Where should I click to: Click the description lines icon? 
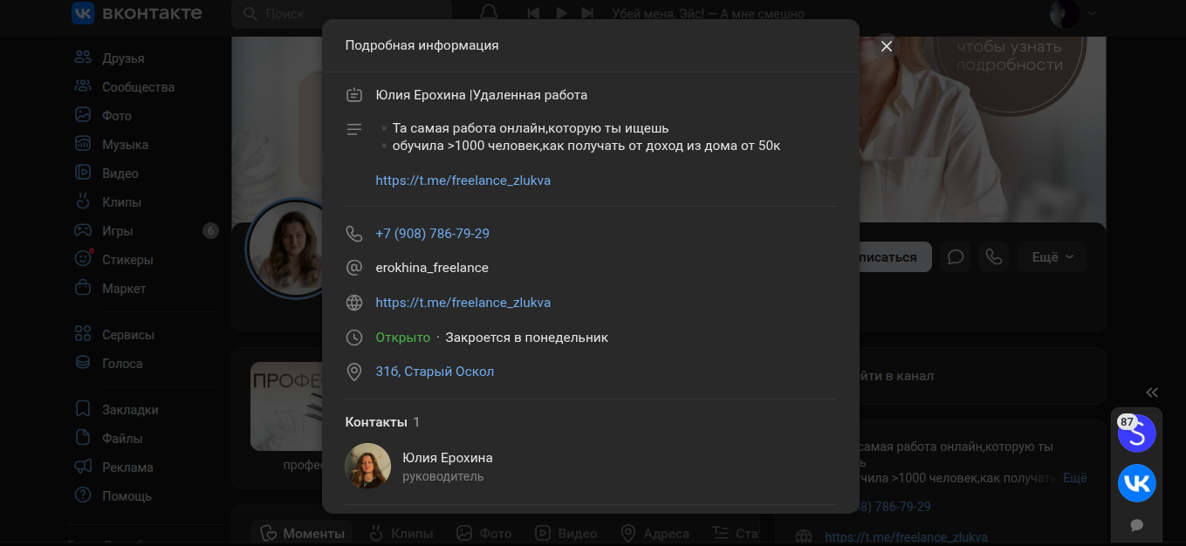(x=354, y=129)
